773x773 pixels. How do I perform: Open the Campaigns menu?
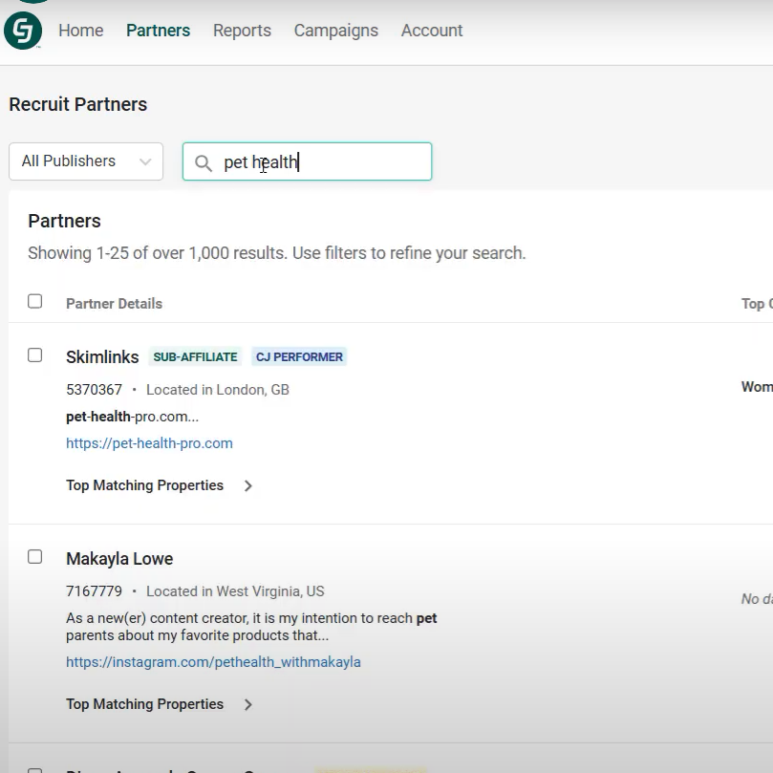coord(335,31)
